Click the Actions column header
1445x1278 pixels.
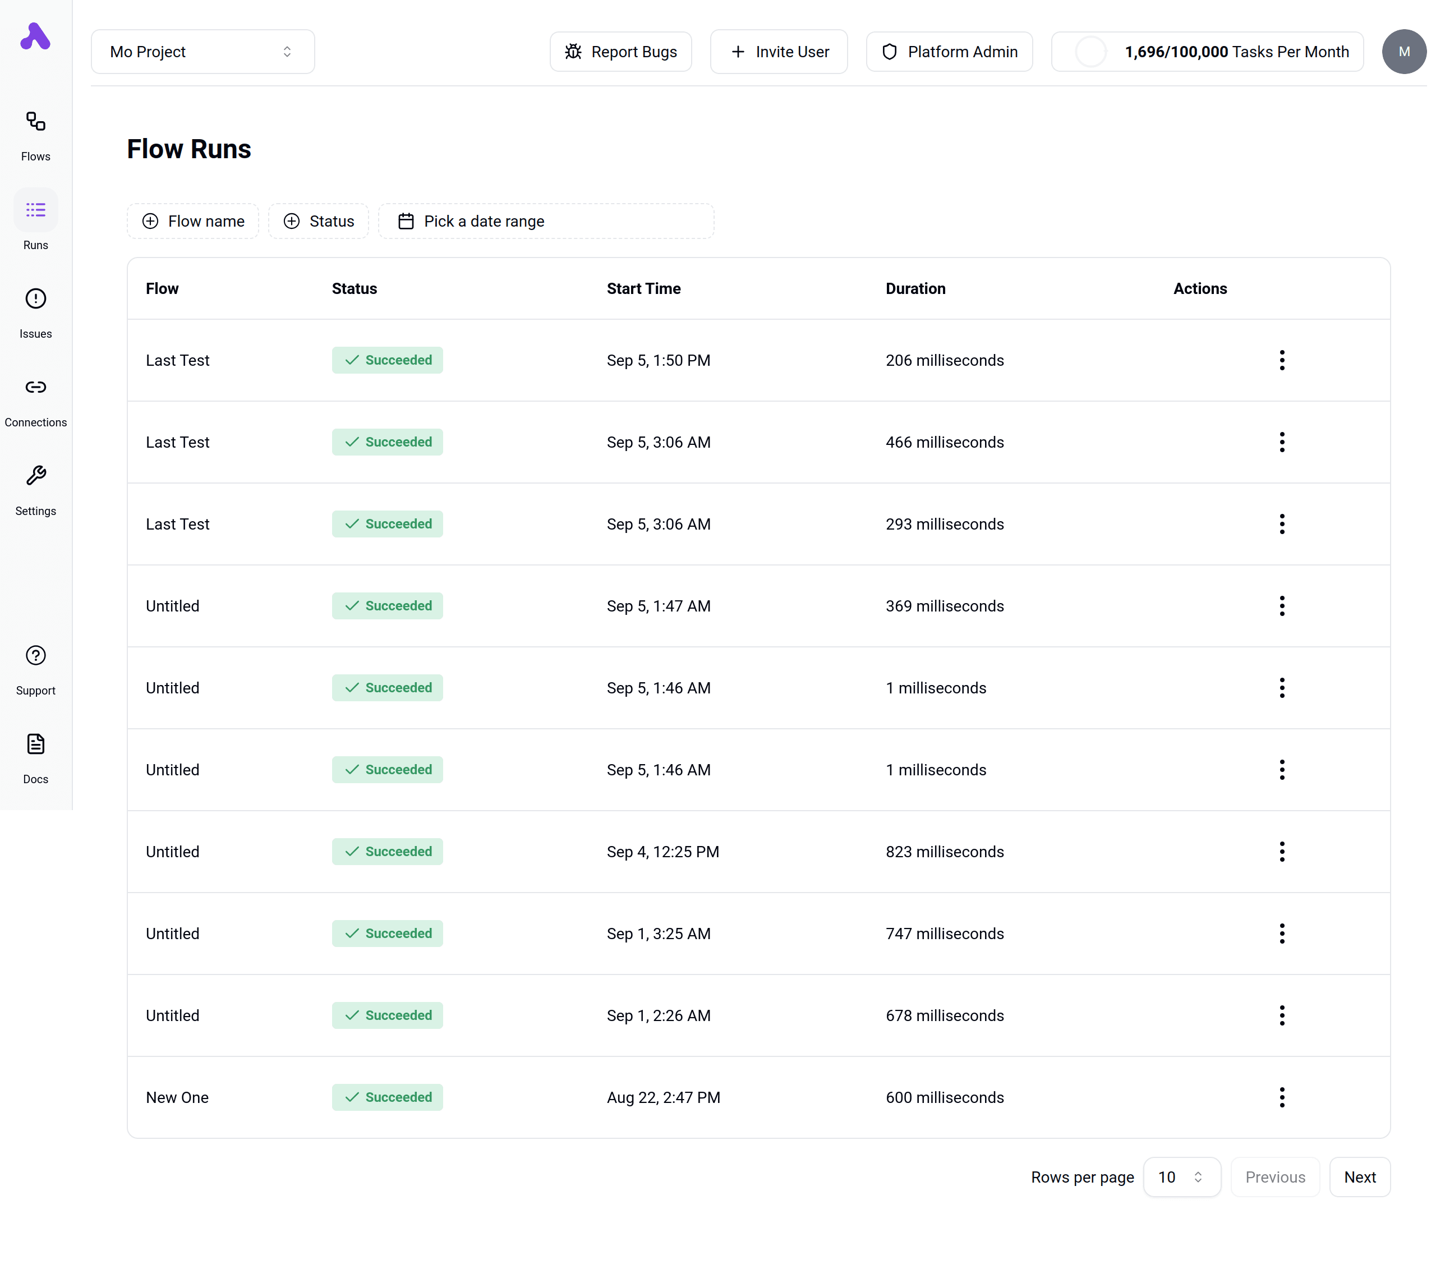tap(1200, 288)
